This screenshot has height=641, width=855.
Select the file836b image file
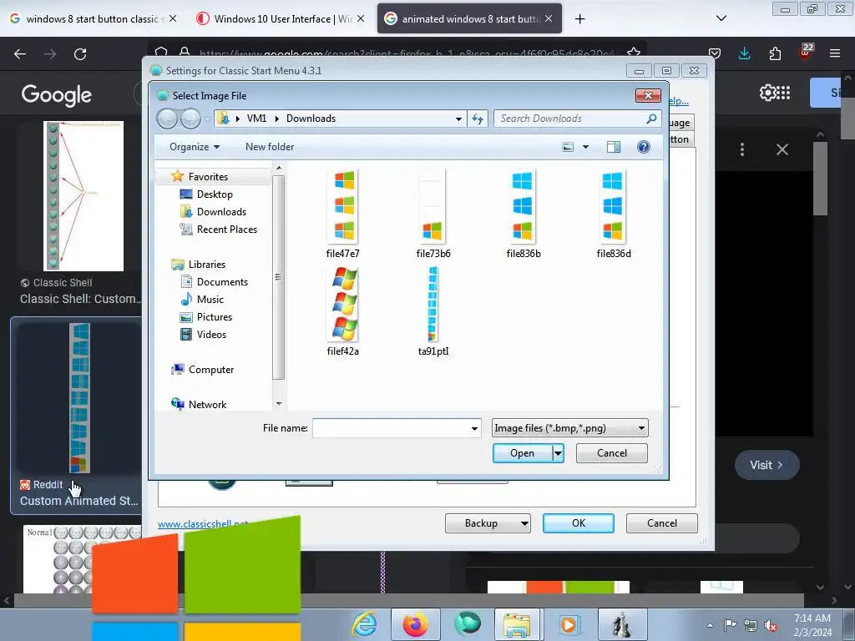click(523, 206)
